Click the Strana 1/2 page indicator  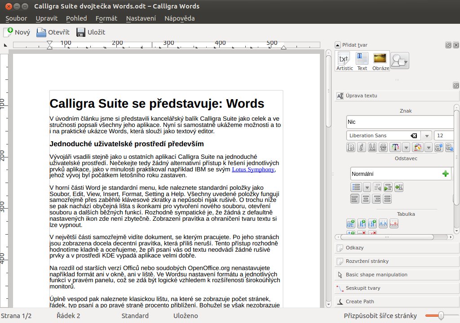tap(16, 316)
